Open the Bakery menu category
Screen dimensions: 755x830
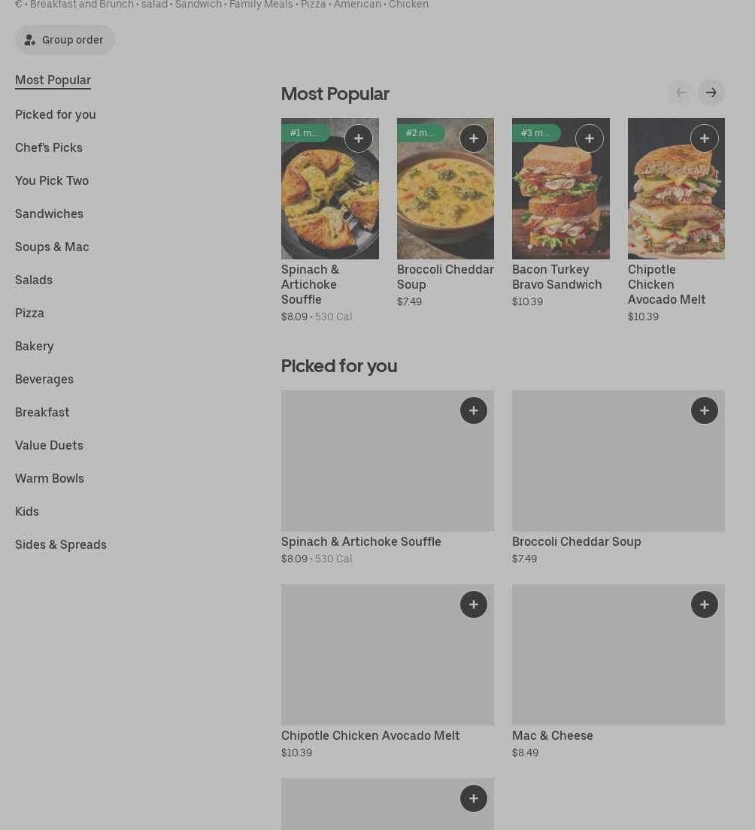tap(35, 346)
